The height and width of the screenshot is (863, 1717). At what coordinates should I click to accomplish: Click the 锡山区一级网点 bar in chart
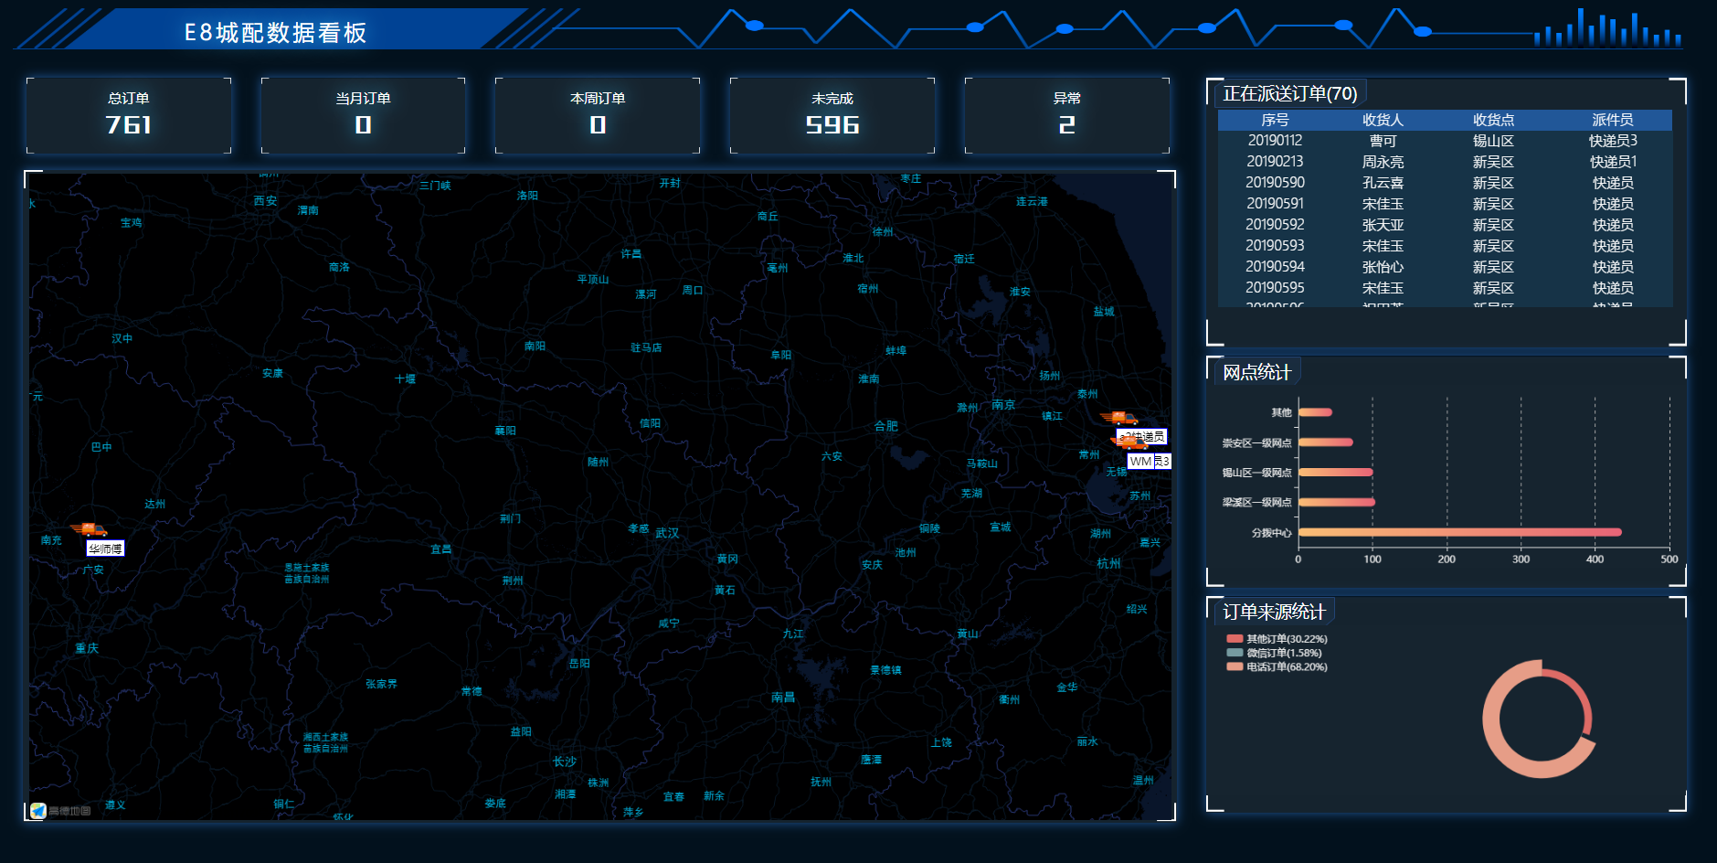tap(1335, 473)
